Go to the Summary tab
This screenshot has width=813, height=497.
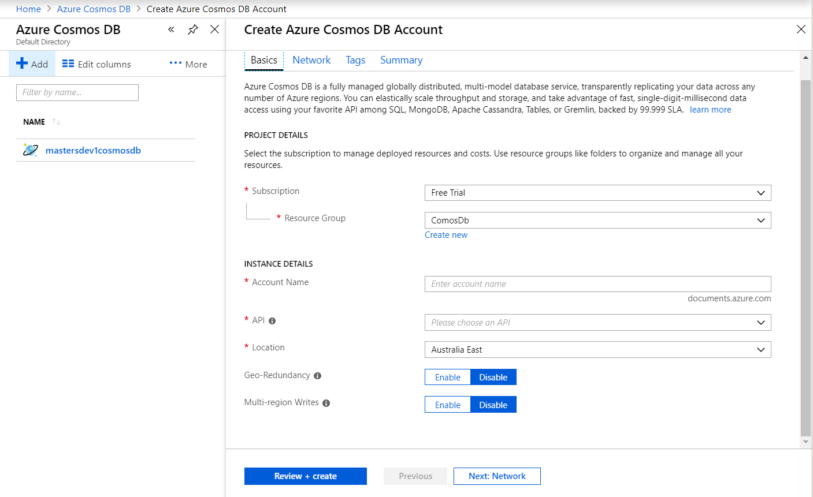[x=401, y=60]
